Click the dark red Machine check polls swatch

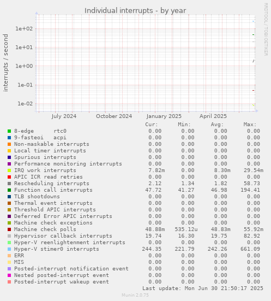[x=9, y=229]
